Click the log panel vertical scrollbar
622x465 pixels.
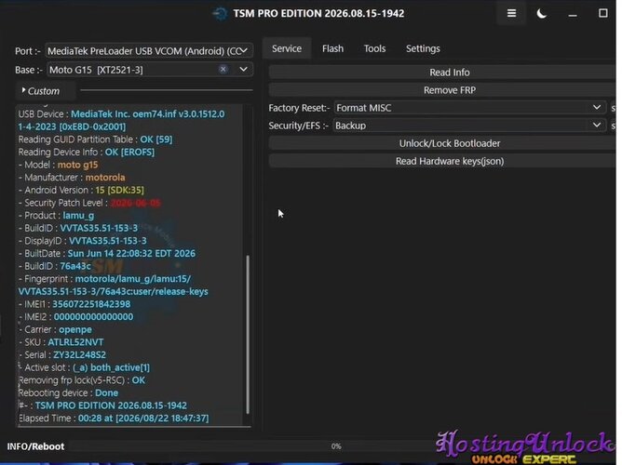coord(248,334)
